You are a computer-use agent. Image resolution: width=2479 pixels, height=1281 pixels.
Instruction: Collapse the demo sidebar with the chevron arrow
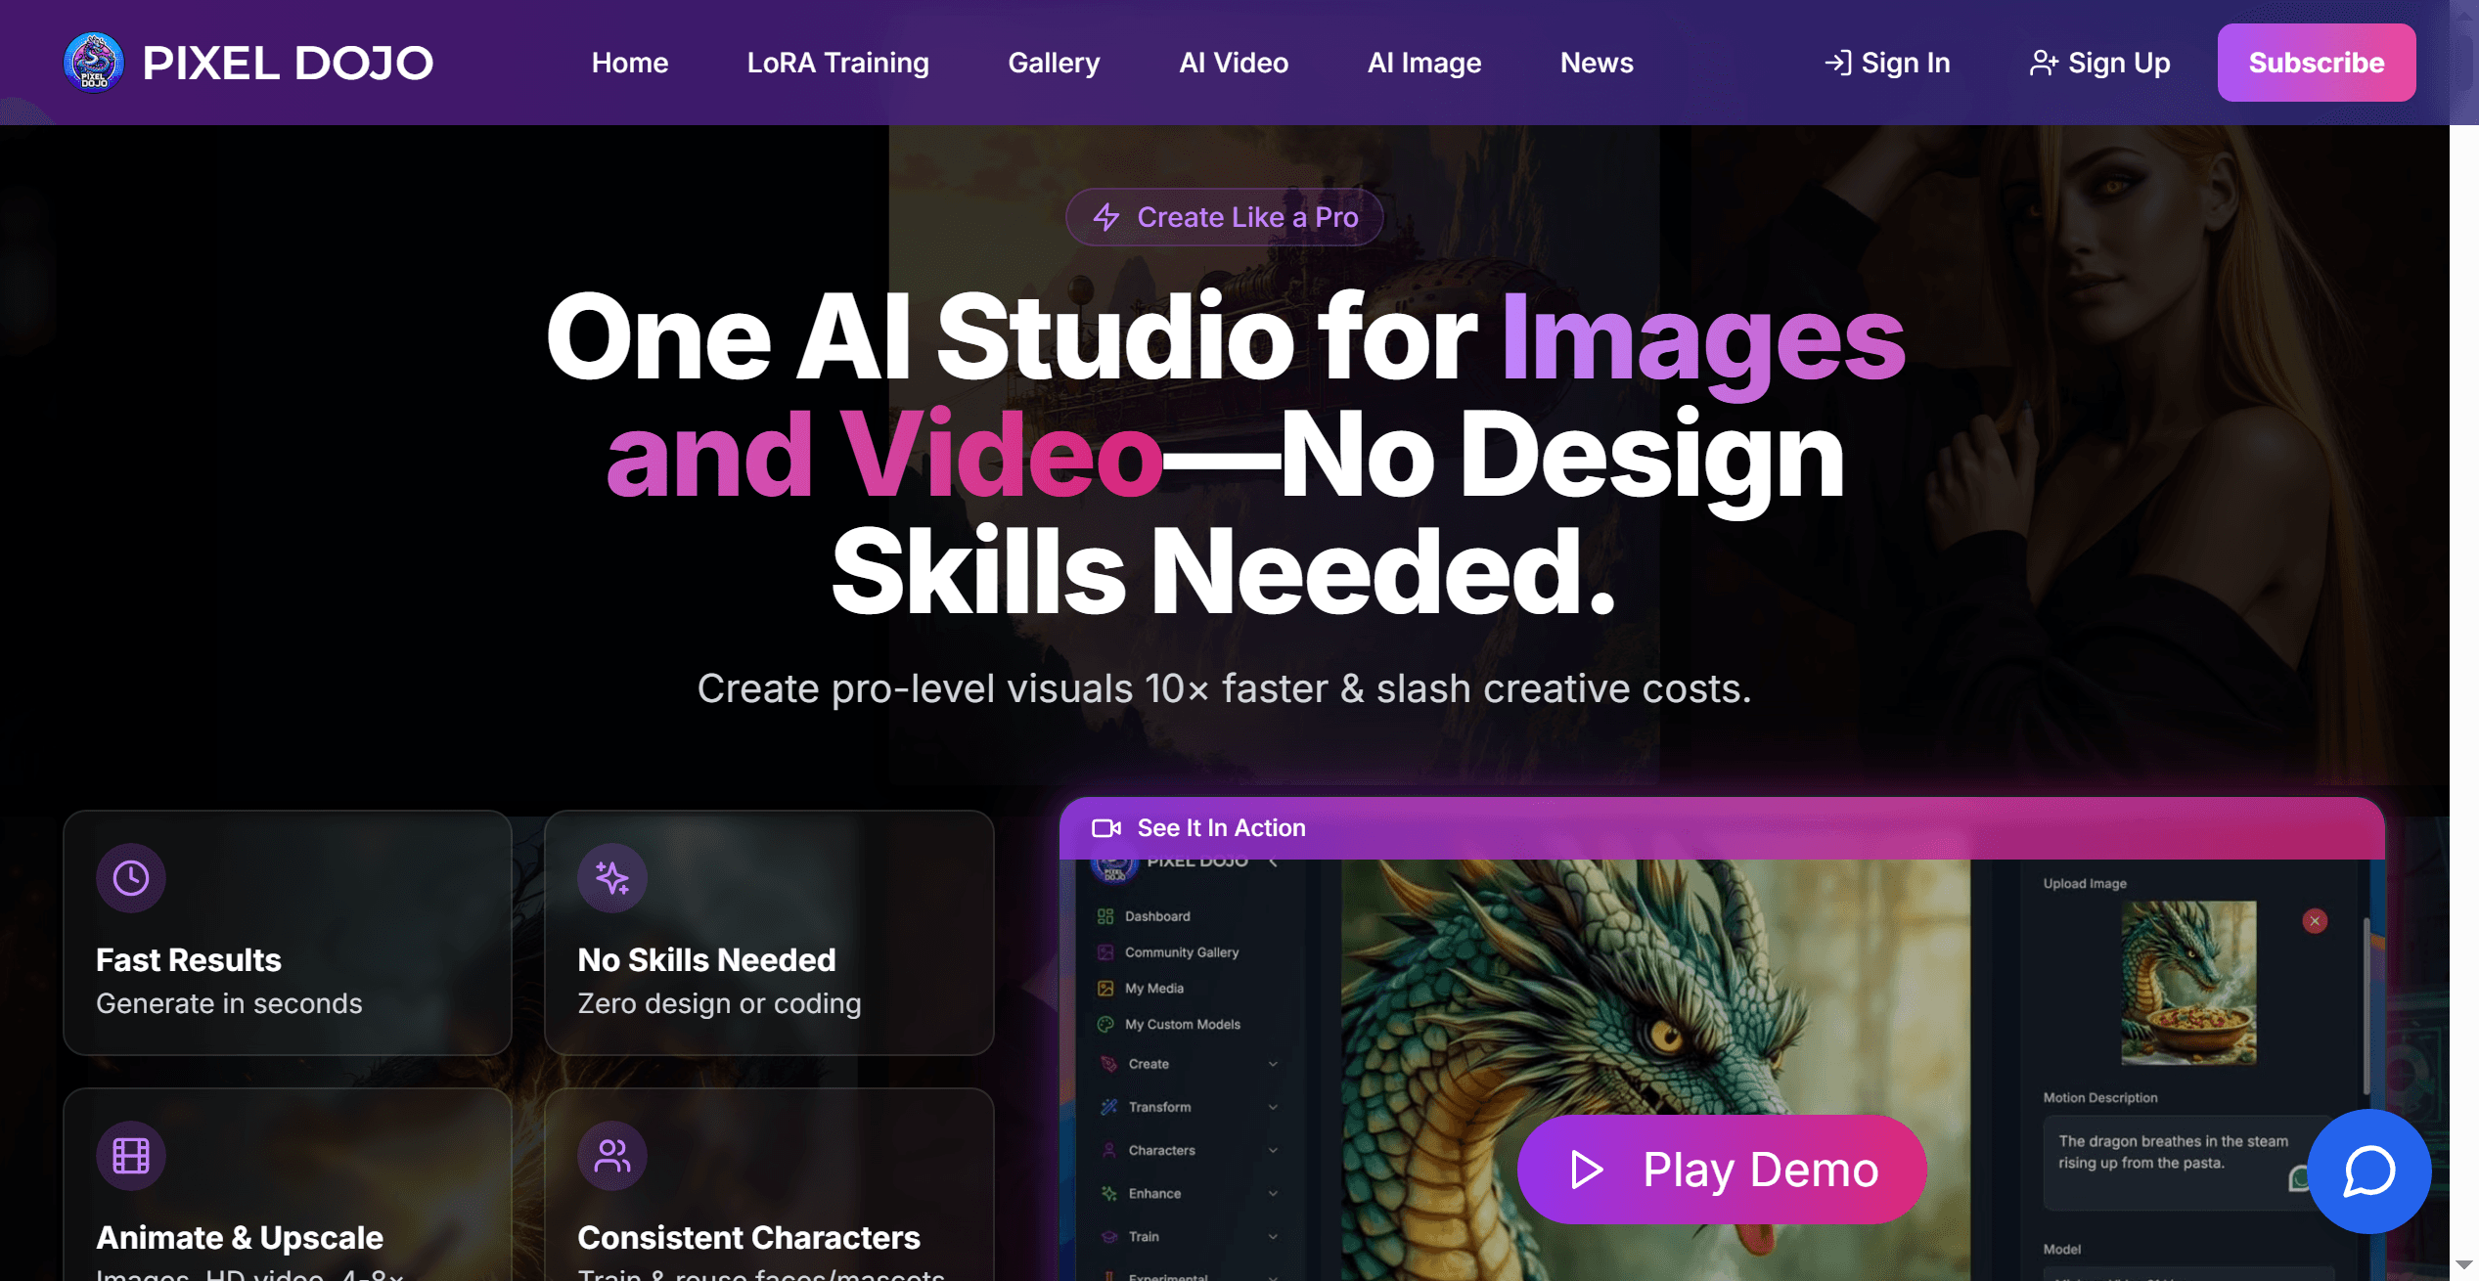[x=1273, y=862]
